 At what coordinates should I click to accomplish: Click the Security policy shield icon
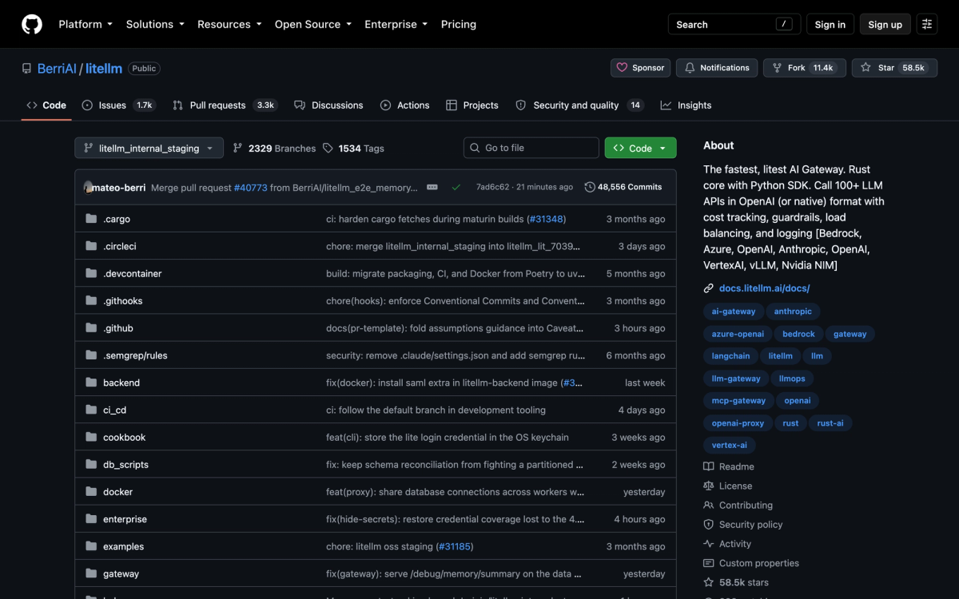709,525
